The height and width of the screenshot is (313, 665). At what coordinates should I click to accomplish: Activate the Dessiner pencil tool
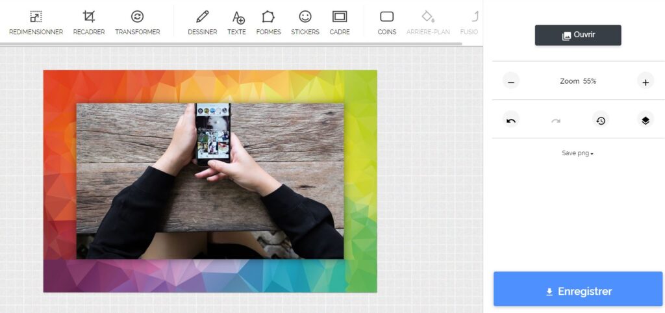pos(202,22)
